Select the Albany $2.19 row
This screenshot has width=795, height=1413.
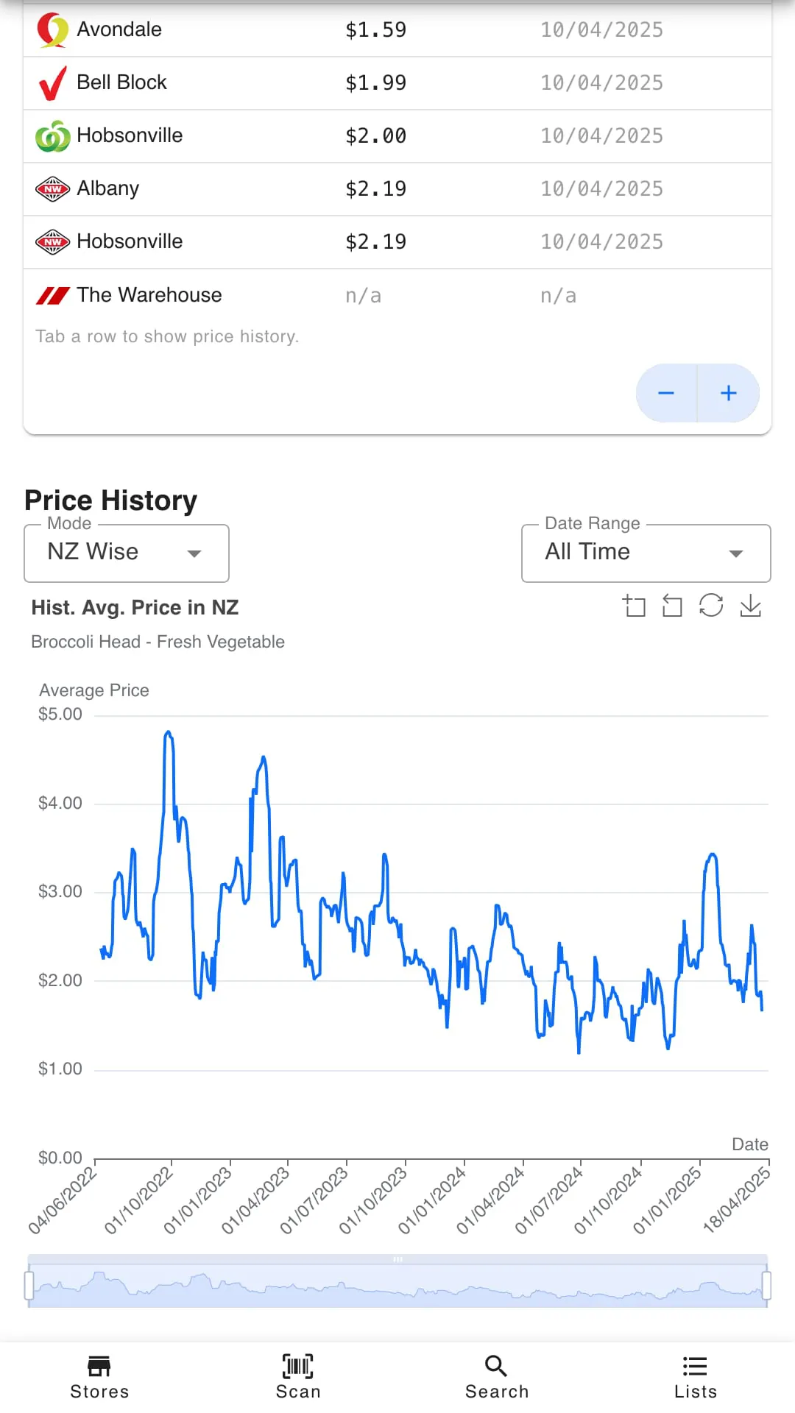[x=397, y=188]
